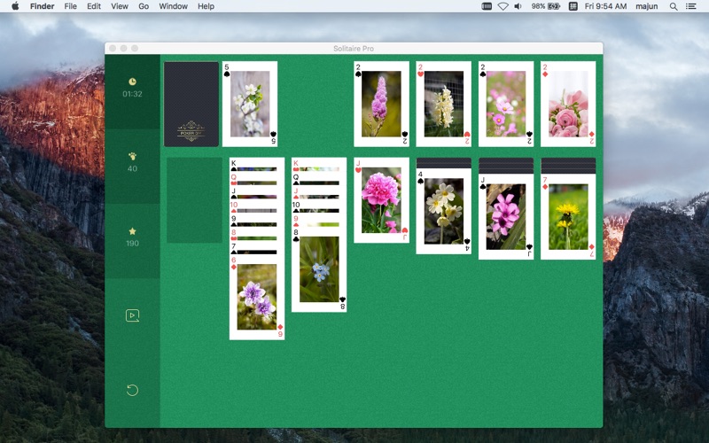Click the empty tableau slot
This screenshot has height=443, width=709.
[x=194, y=200]
